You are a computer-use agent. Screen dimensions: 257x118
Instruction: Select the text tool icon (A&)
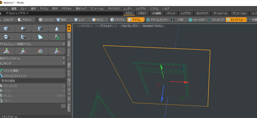tap(57, 37)
